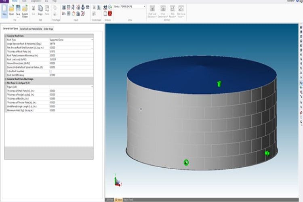
Task: Open the Roof Type dropdown
Action: (x=92, y=40)
